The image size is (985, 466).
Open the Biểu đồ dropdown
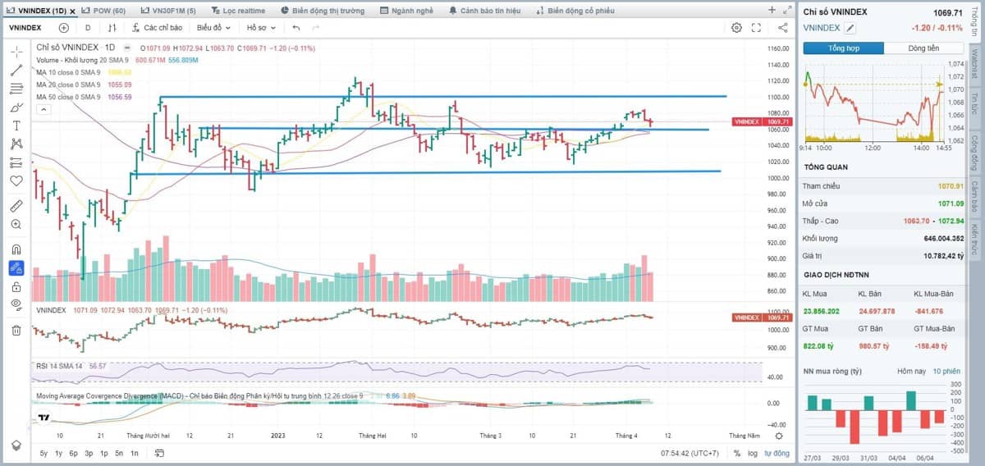point(214,27)
